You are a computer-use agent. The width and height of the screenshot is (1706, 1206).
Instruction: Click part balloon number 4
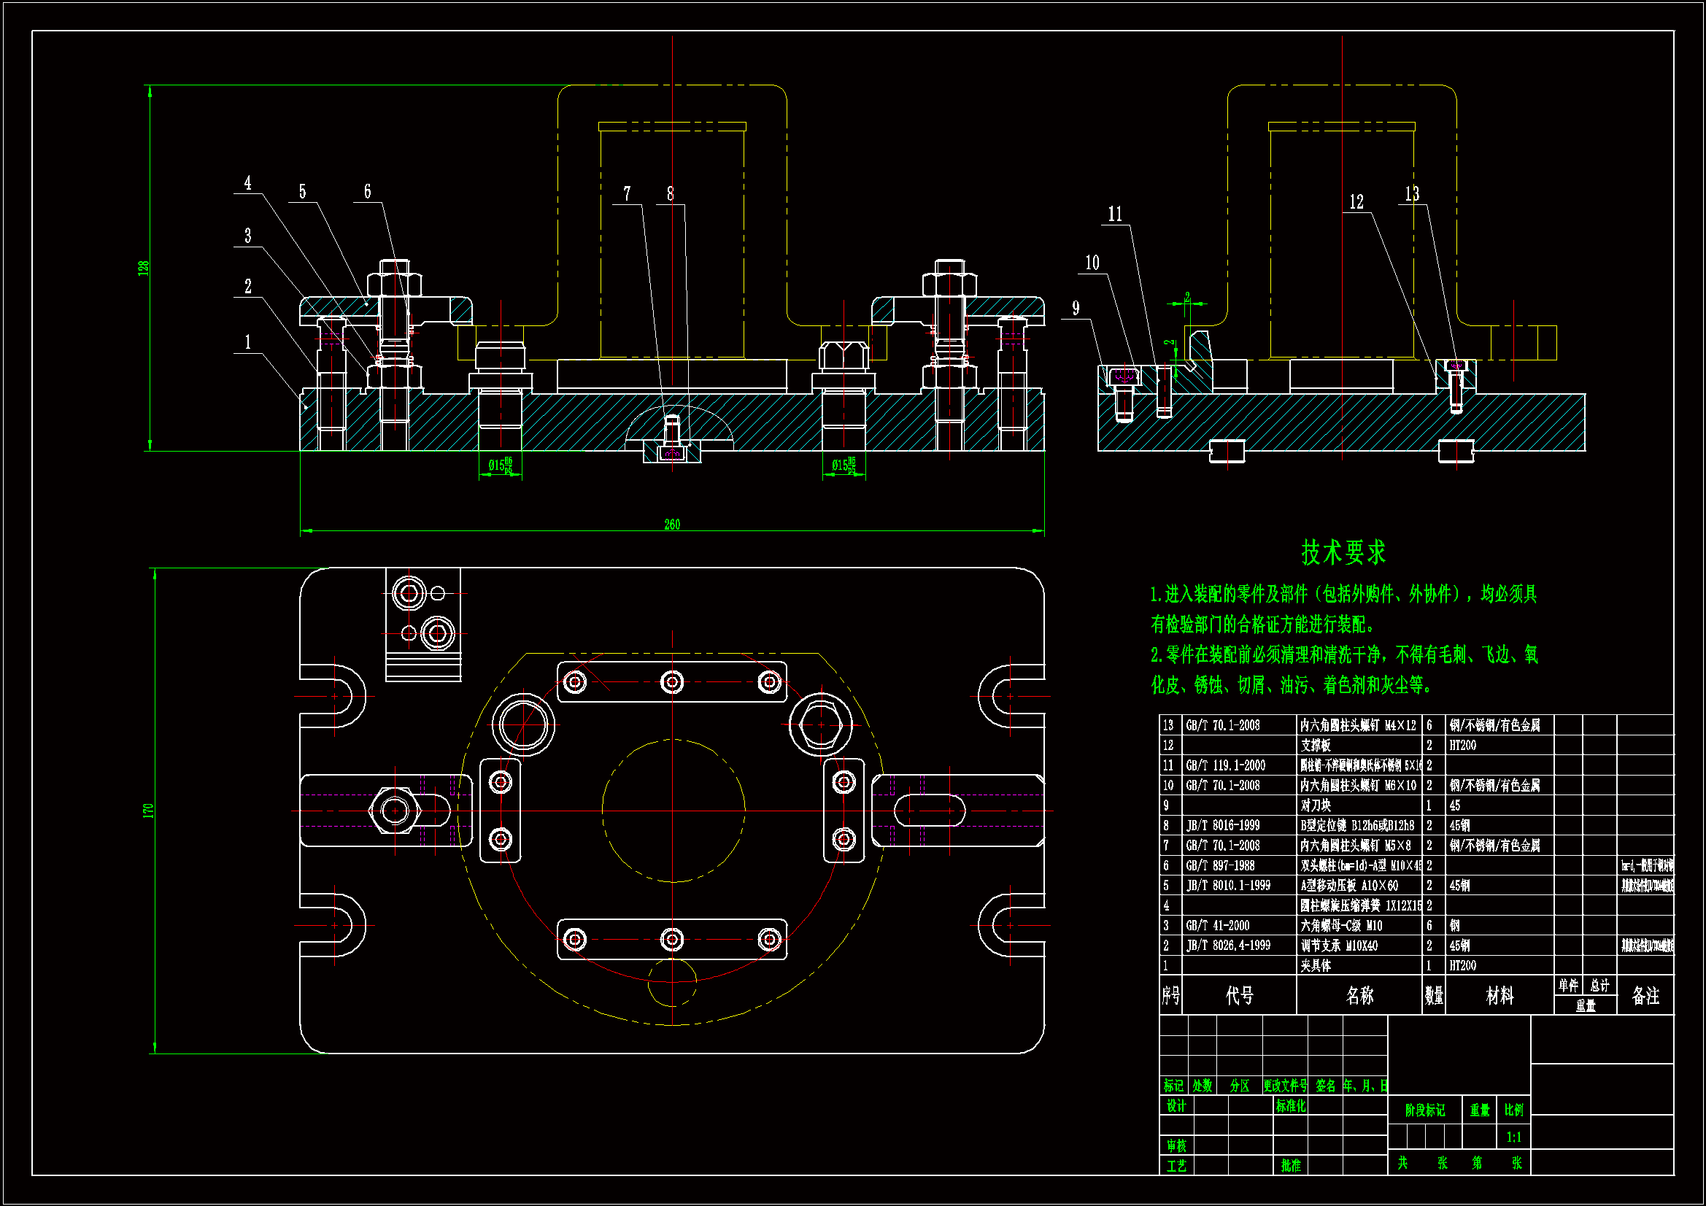pyautogui.click(x=247, y=183)
